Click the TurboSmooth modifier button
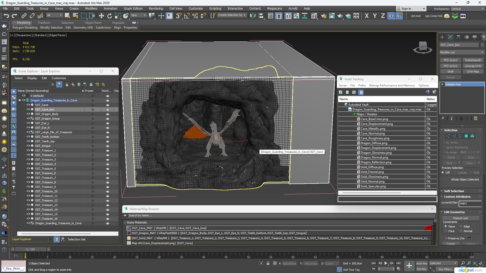Viewport: 486px width, 273px height. 473,60
